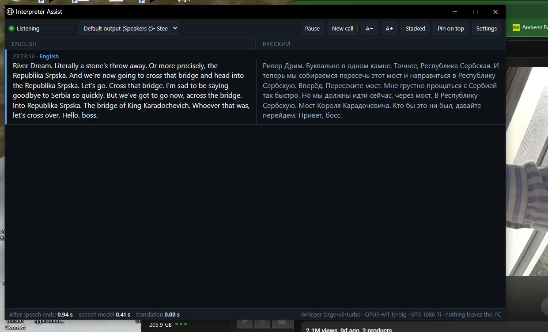Click the green Amherst icon in background window
Screen dimensions: 548x332
tap(516, 27)
